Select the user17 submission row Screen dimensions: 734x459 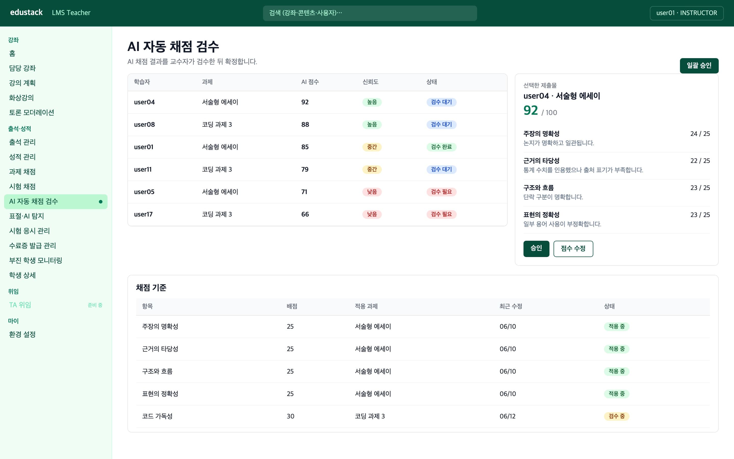(317, 215)
